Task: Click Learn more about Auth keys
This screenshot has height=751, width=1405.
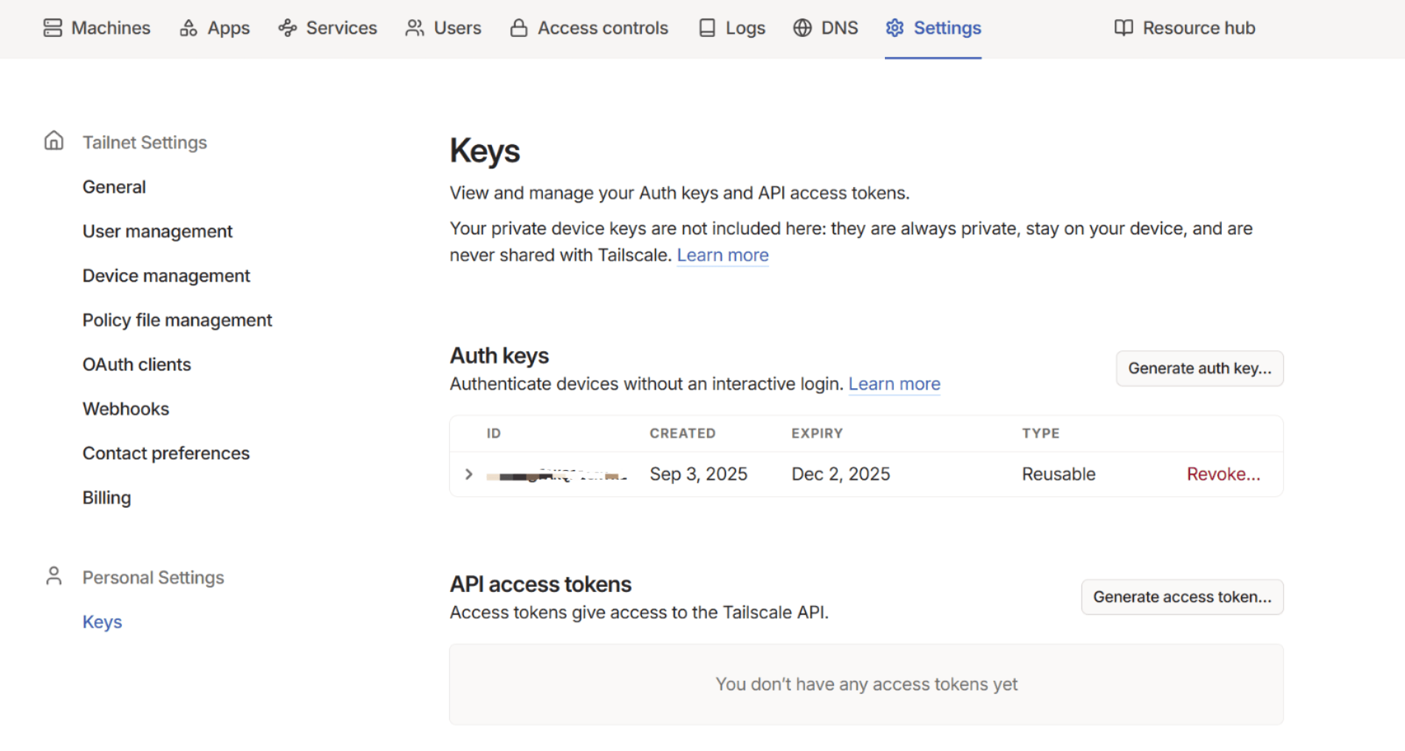Action: coord(894,384)
